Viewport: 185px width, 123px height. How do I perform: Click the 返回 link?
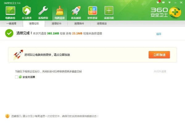click(x=158, y=34)
